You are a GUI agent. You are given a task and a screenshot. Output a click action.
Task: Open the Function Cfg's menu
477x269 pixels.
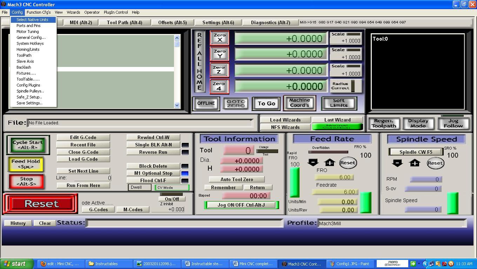coord(39,12)
